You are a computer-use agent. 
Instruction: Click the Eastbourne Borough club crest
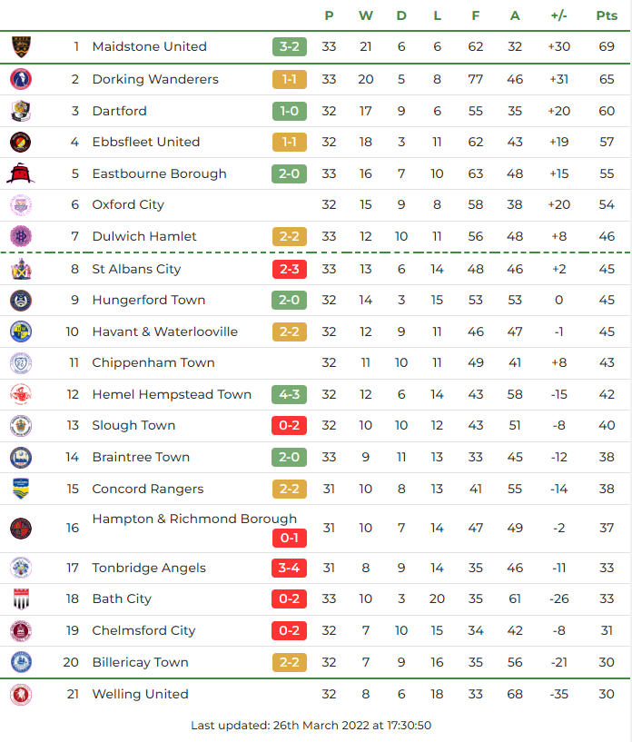[x=21, y=173]
